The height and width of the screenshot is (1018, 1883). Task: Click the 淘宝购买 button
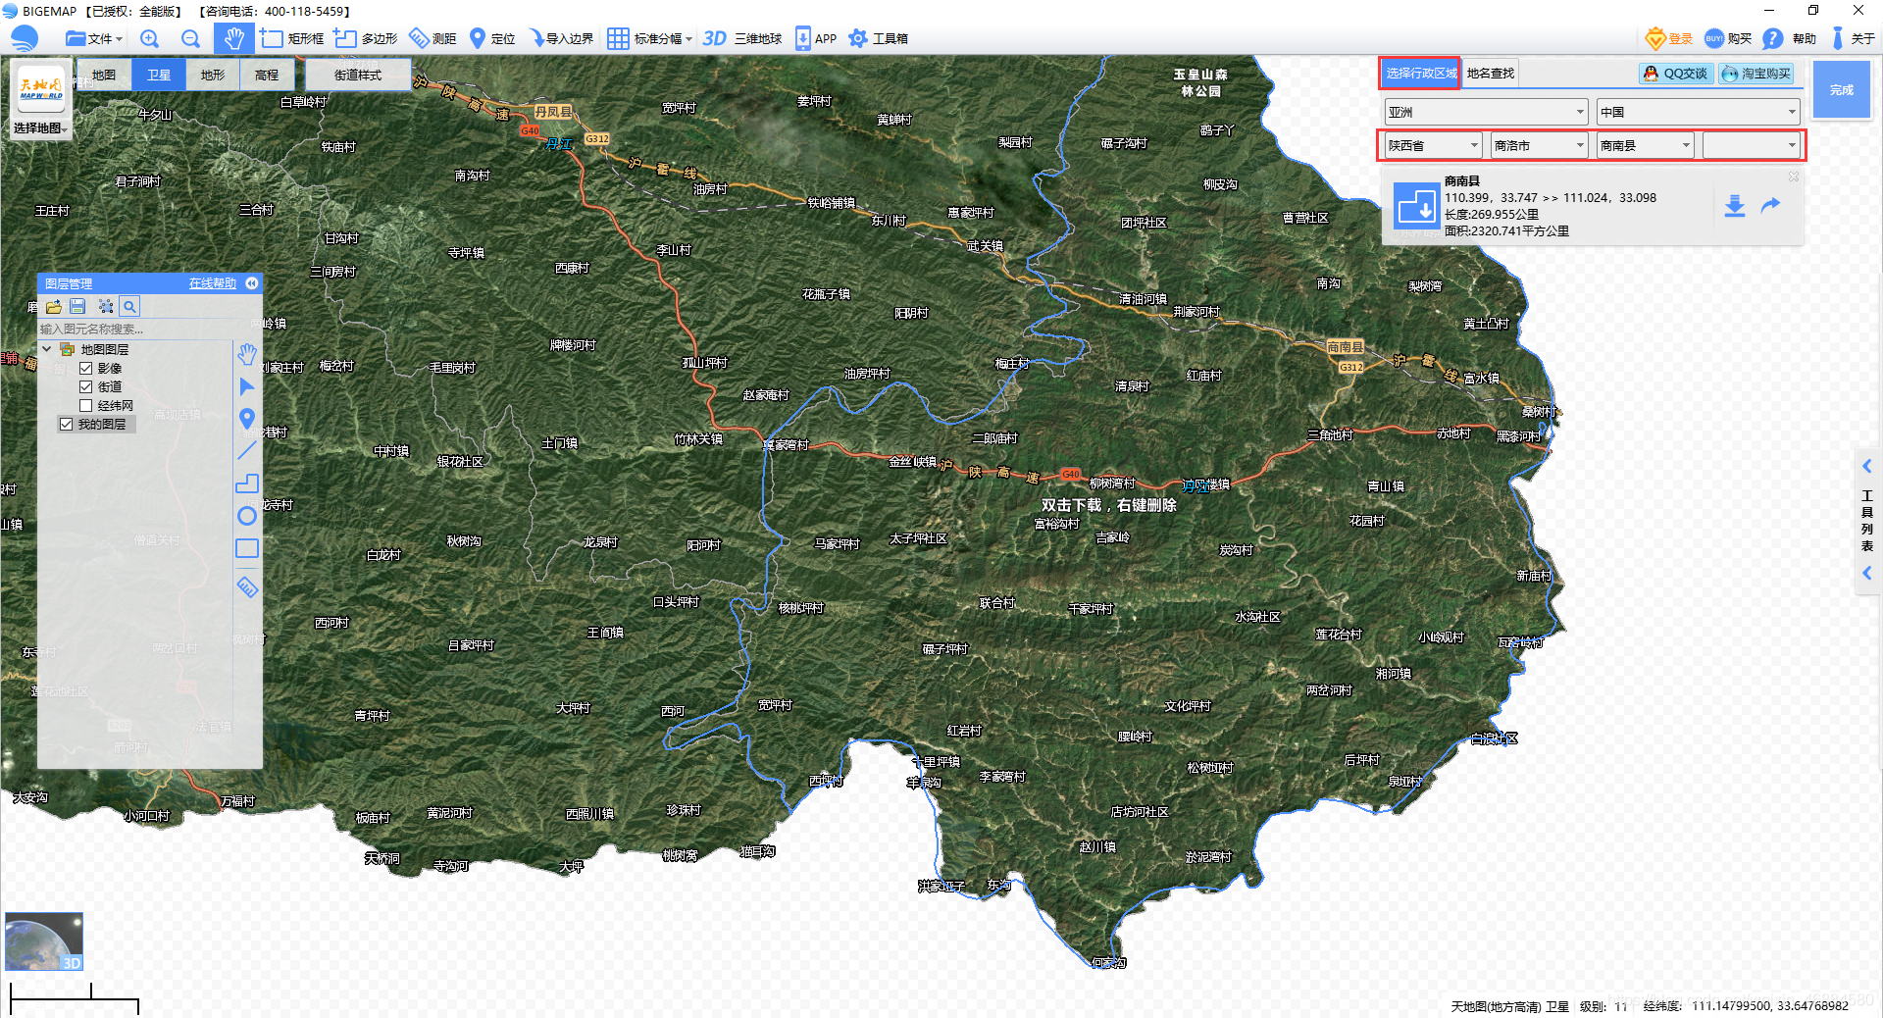1756,74
